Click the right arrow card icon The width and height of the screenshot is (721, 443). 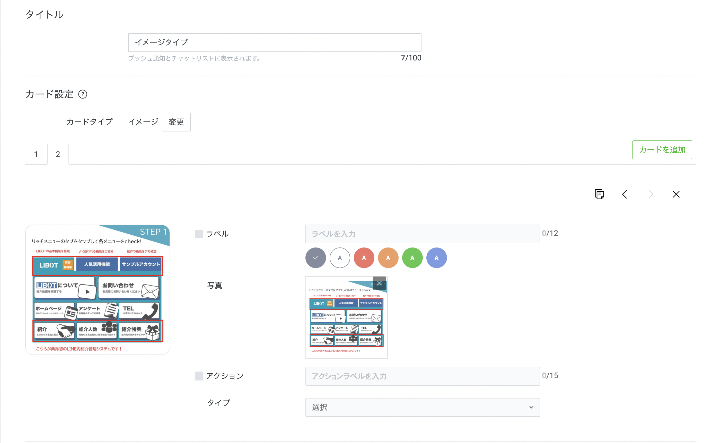pyautogui.click(x=651, y=194)
